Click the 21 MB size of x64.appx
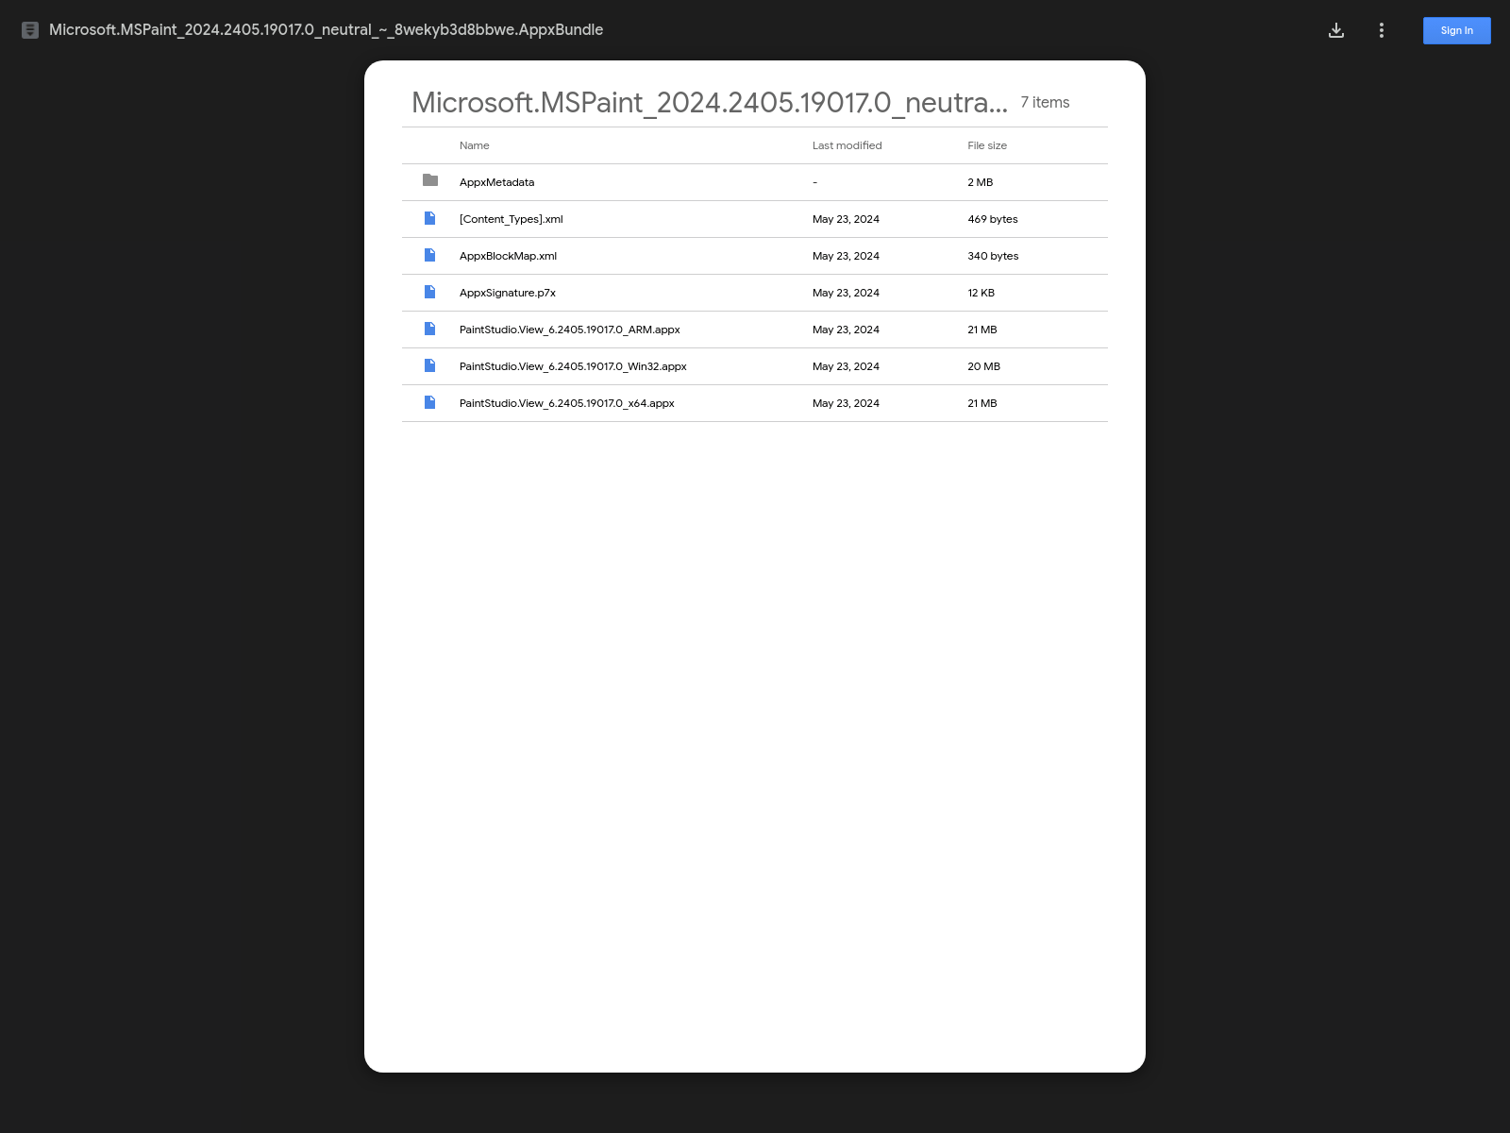This screenshot has width=1510, height=1133. pyautogui.click(x=982, y=403)
